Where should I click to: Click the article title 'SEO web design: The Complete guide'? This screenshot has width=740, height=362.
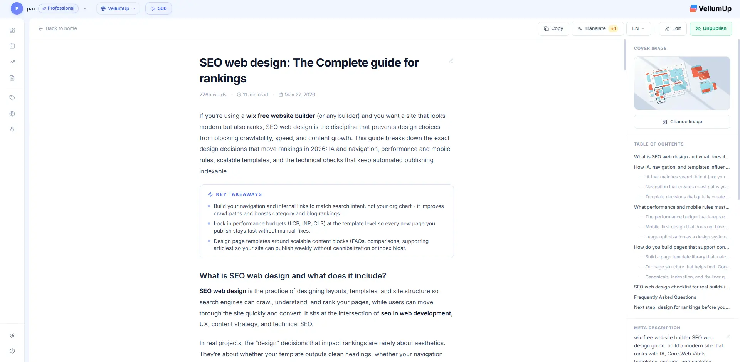309,70
